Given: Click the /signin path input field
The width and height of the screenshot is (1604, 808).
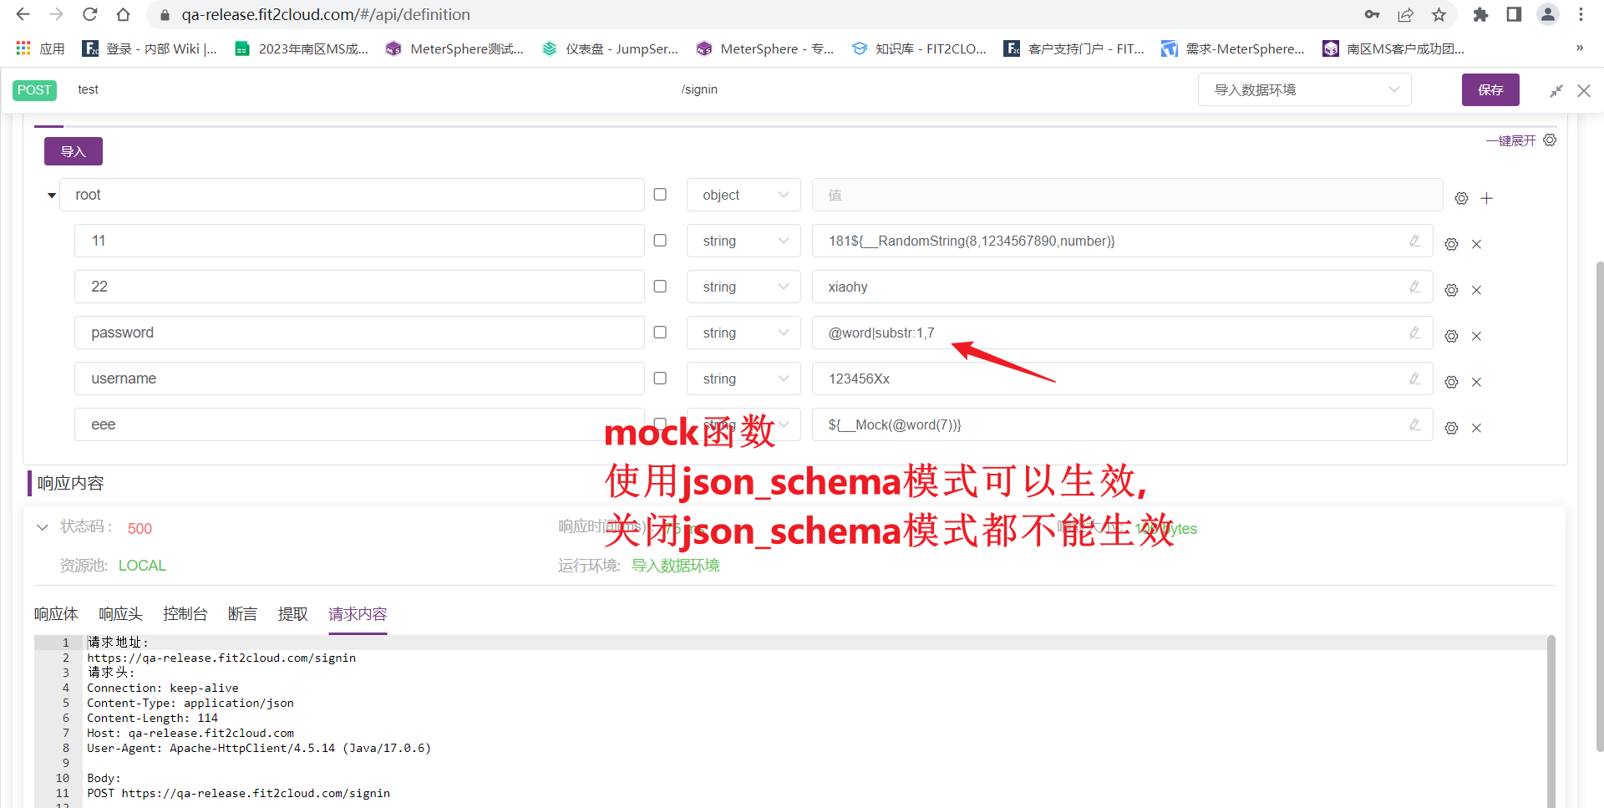Looking at the screenshot, I should [x=700, y=89].
